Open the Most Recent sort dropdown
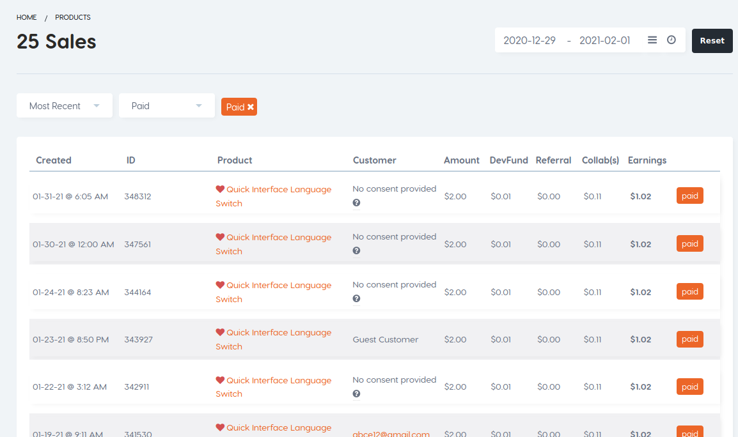 pos(65,106)
